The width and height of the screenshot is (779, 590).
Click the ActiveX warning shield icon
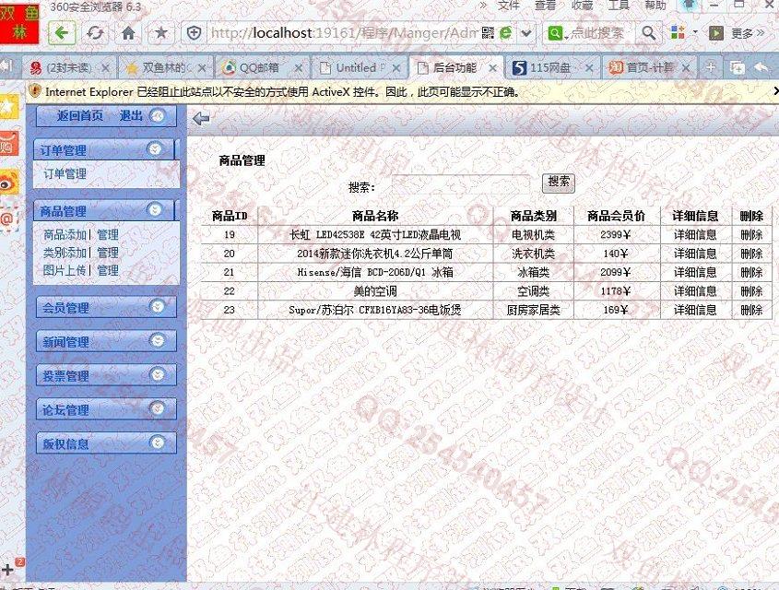click(x=35, y=91)
